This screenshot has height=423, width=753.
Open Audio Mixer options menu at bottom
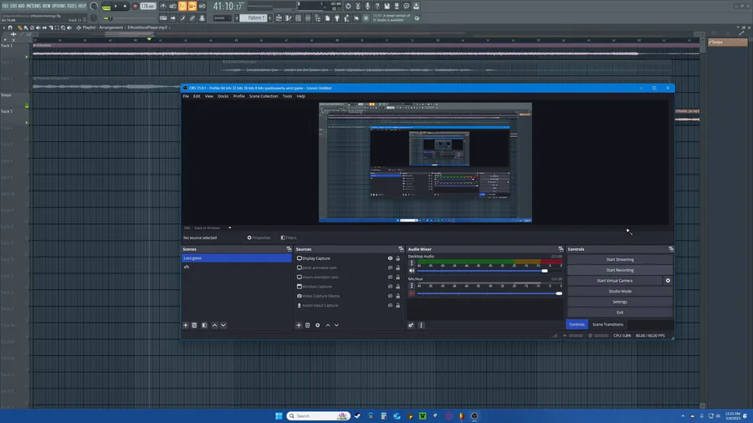tap(421, 325)
